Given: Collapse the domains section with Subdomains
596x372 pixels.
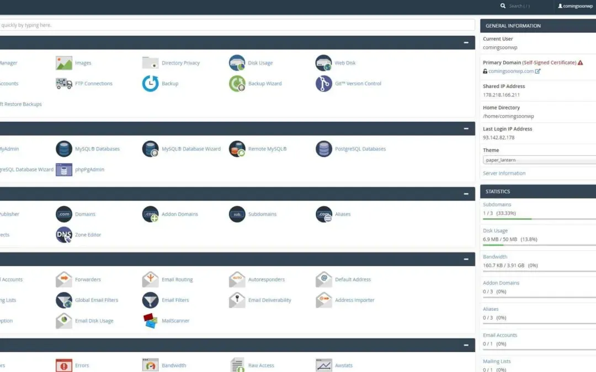Looking at the screenshot, I should coord(466,194).
